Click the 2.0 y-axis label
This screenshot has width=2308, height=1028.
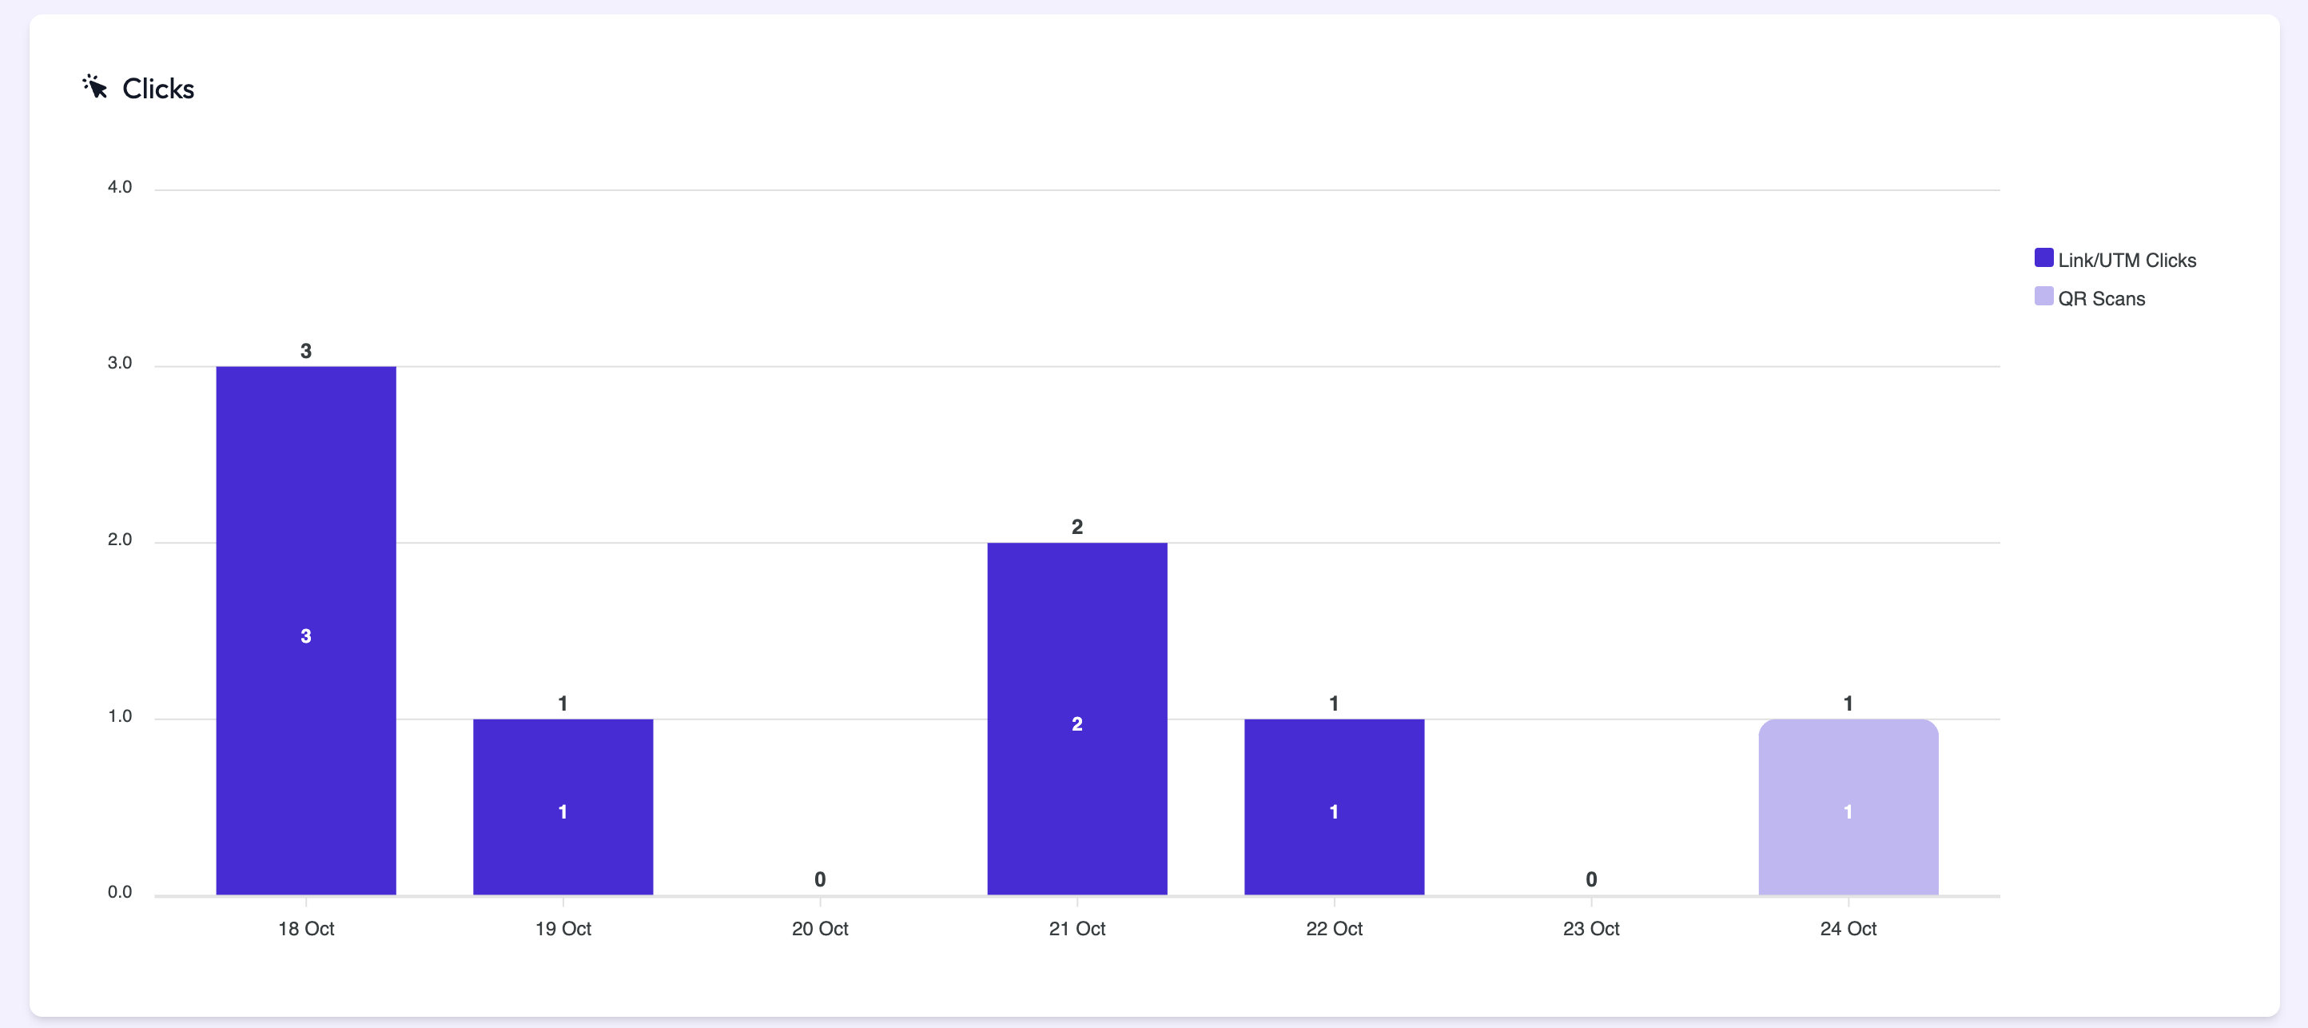119,540
